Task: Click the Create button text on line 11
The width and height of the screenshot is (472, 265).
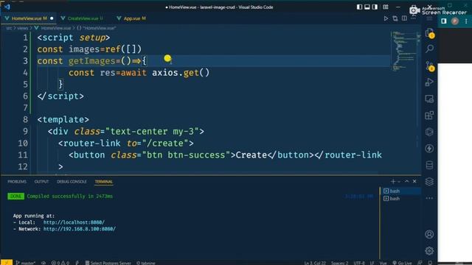Action: (251, 155)
